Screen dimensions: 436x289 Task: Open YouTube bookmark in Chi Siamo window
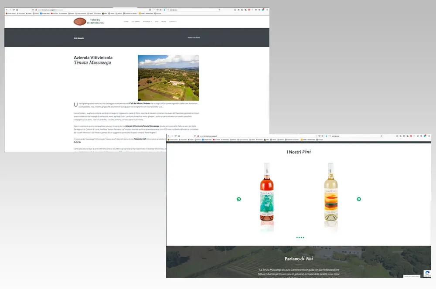(x=54, y=14)
